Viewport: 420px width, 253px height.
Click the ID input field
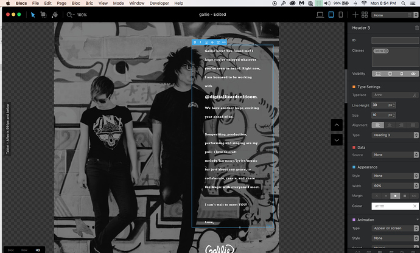click(394, 40)
